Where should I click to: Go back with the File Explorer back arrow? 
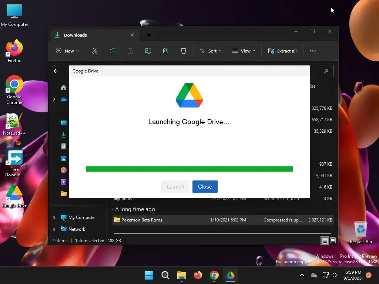(x=56, y=71)
